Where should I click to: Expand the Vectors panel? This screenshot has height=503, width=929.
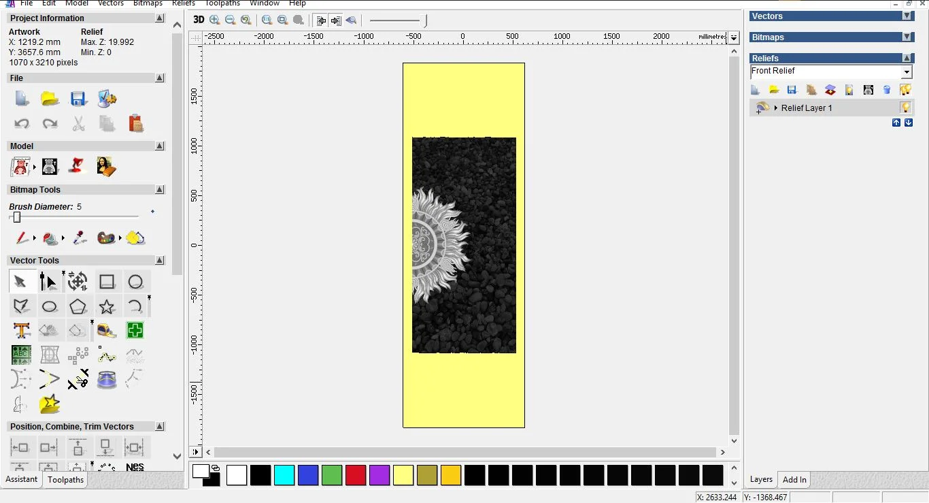click(907, 16)
